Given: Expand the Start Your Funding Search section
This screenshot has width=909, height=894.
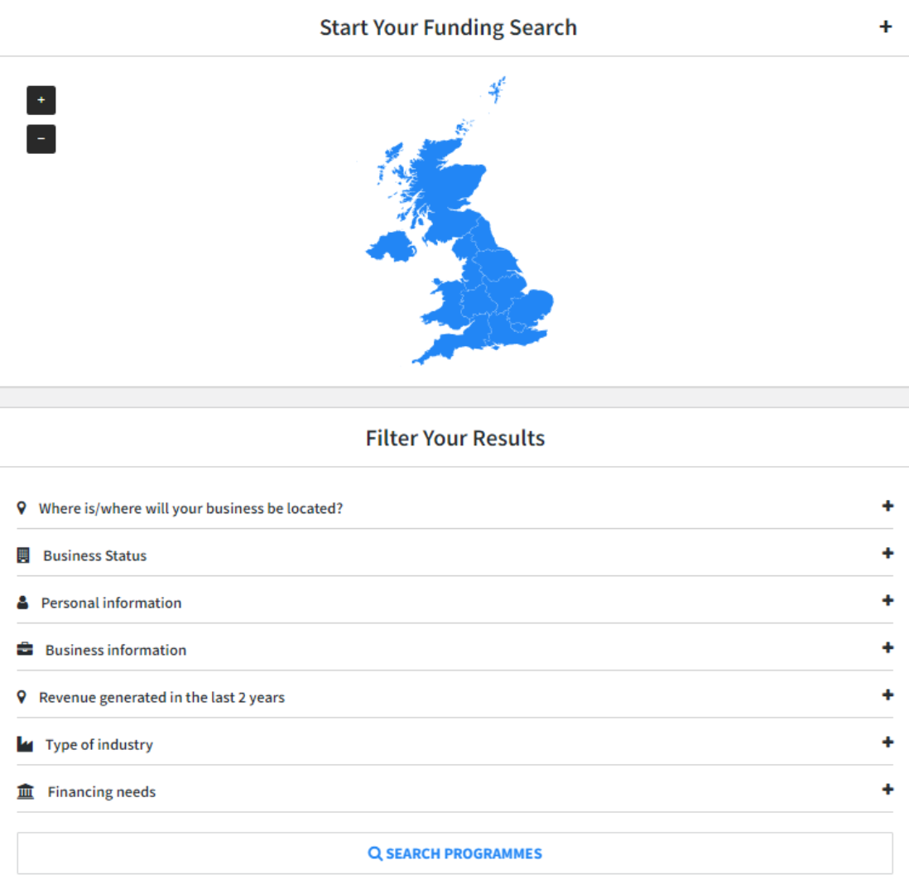Looking at the screenshot, I should point(885,26).
